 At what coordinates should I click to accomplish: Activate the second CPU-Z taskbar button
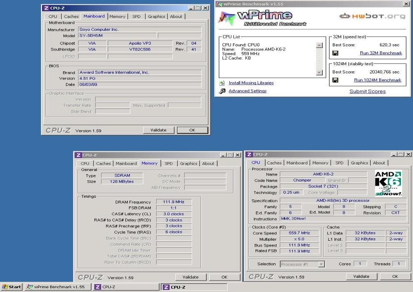point(194,287)
